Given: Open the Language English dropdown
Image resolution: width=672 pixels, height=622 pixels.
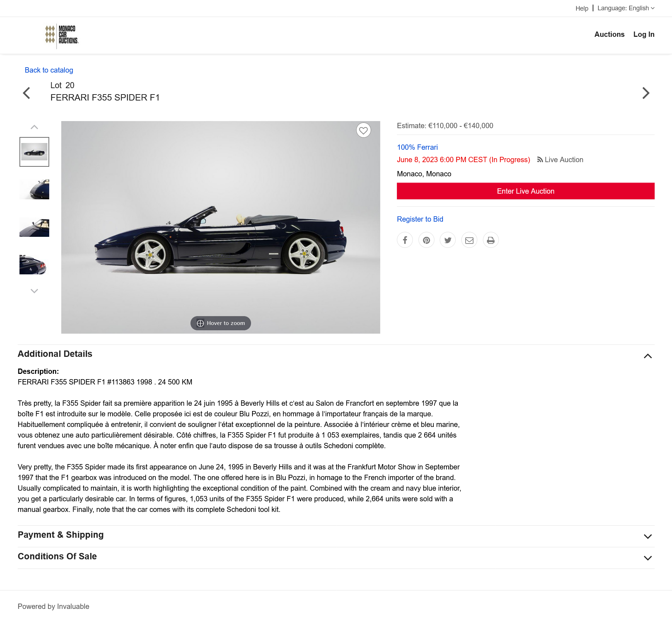Looking at the screenshot, I should point(626,8).
